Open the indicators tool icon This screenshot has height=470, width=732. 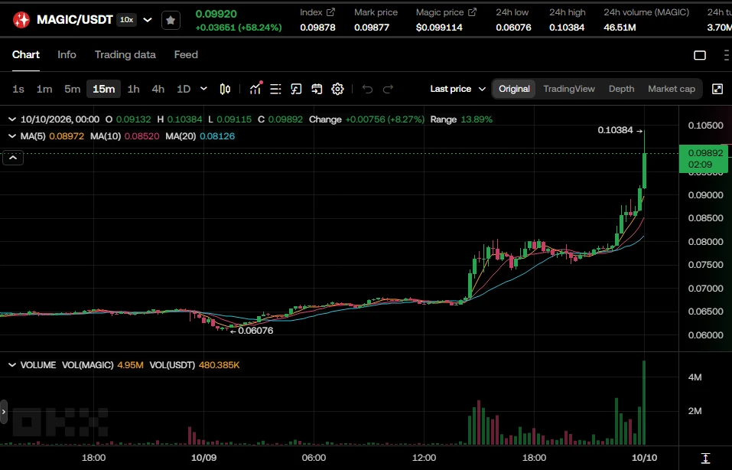point(255,88)
